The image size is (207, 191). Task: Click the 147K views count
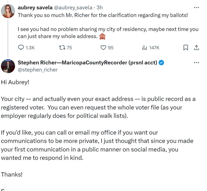pyautogui.click(x=154, y=48)
